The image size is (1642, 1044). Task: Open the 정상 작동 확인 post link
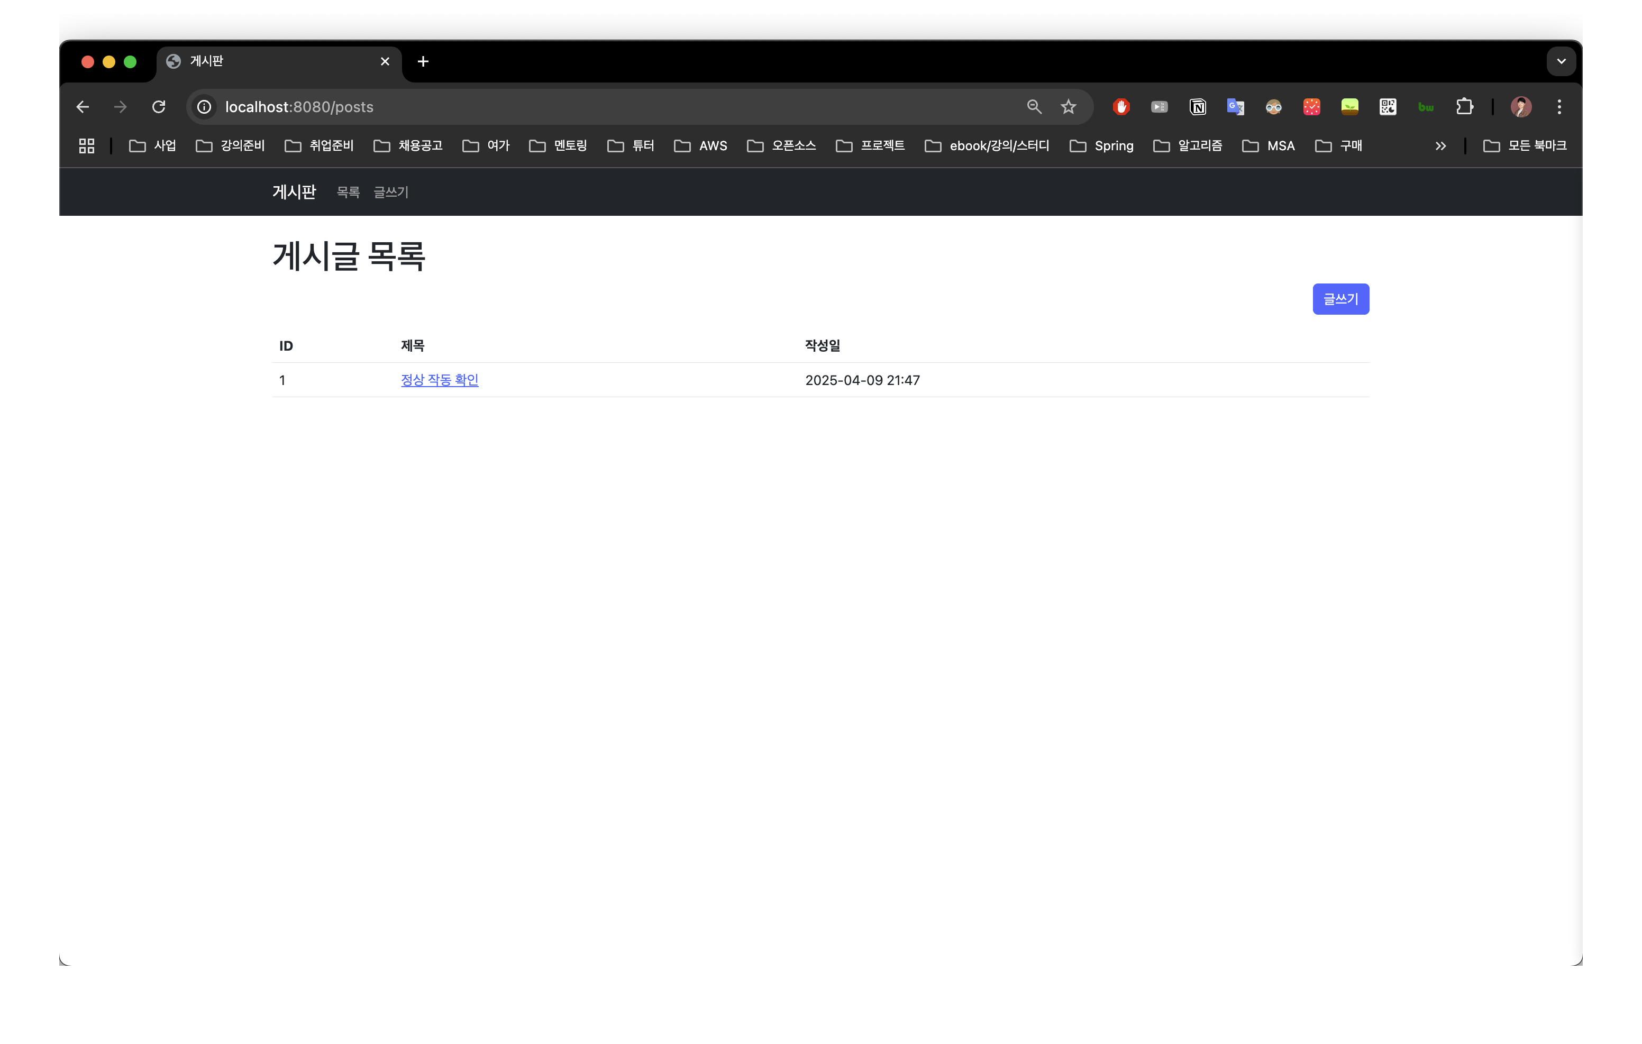point(439,380)
